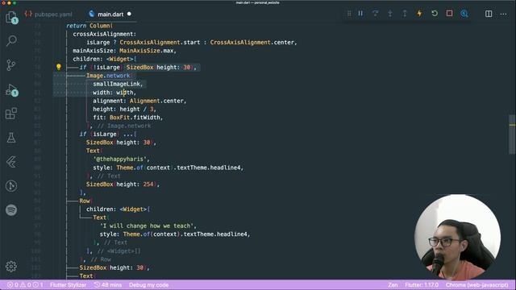The width and height of the screenshot is (516, 290).
Task: Click 'mainAxisSize: MainAxisSize.max,' line
Action: [125, 51]
